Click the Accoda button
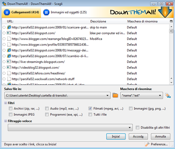The image size is (175, 149). (x=138, y=136)
